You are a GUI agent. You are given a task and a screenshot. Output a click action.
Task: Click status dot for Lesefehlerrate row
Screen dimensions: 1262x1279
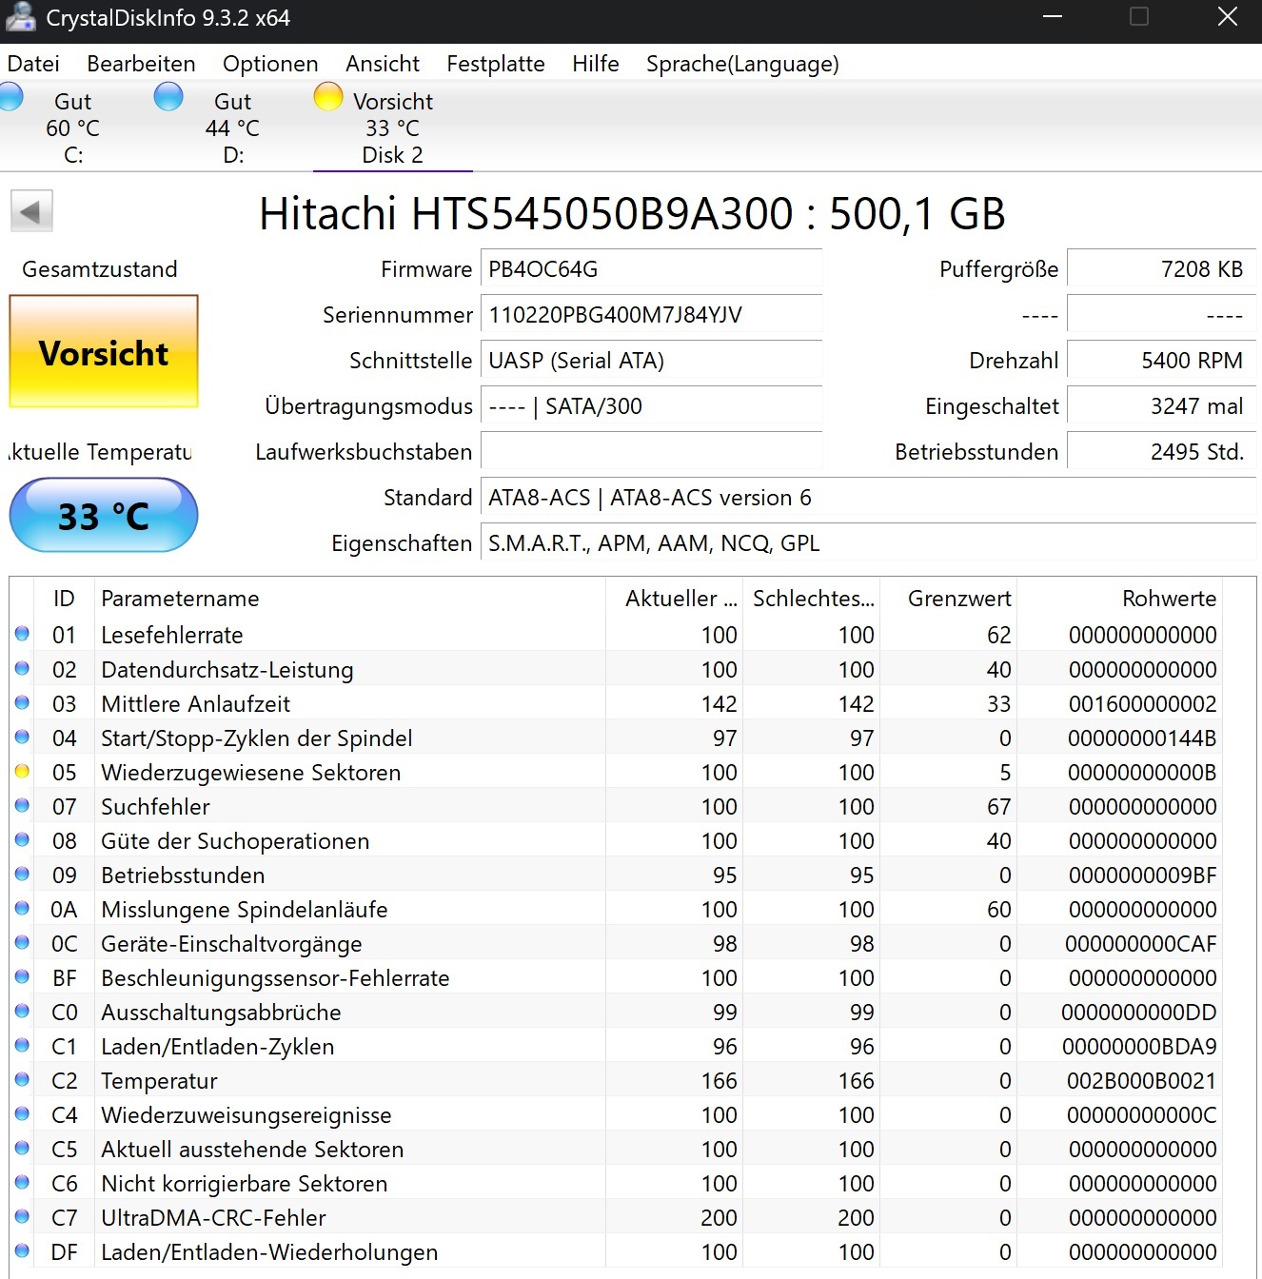(x=22, y=634)
